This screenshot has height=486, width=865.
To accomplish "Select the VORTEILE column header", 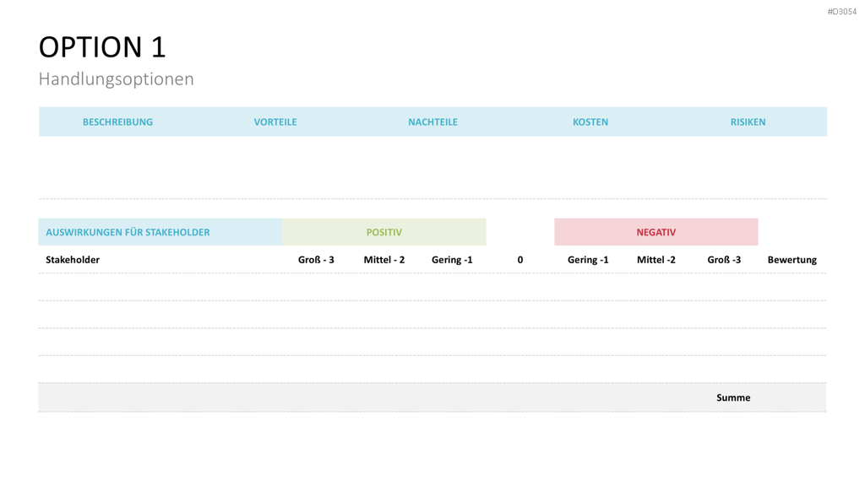I will tap(275, 121).
